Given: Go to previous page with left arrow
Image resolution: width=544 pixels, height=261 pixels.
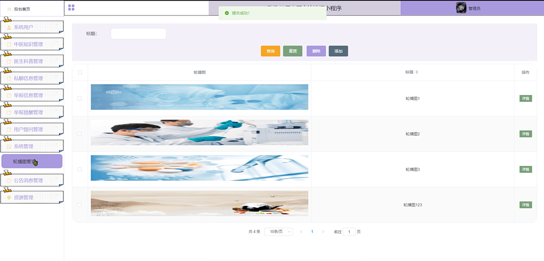Looking at the screenshot, I should (301, 232).
